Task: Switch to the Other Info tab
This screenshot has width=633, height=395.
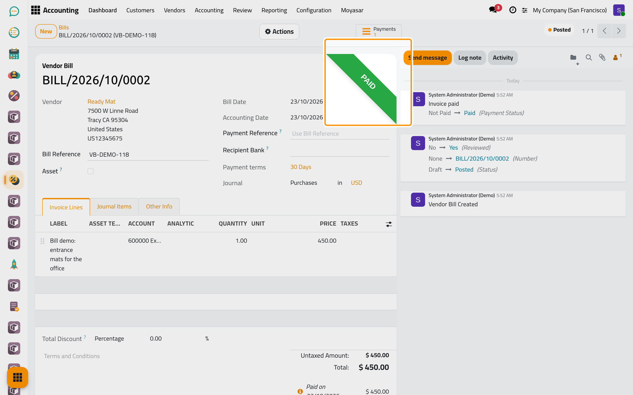Action: [x=159, y=206]
